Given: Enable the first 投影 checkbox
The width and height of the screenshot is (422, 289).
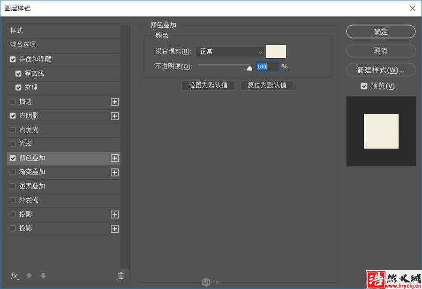Looking at the screenshot, I should coord(13,214).
